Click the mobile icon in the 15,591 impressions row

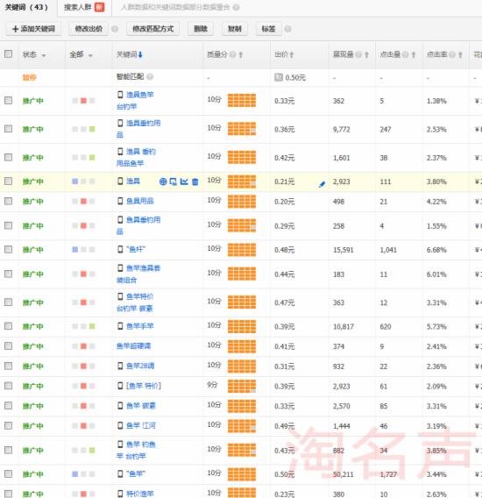[x=120, y=249]
